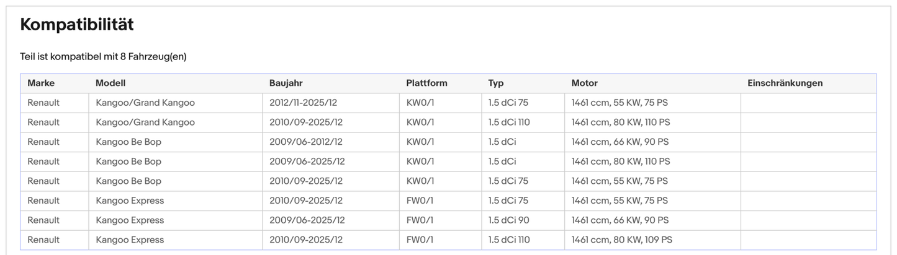Screen dimensions: 897x255
Task: Click Kangoo Express in the 1.5 dCi 90 row
Action: pos(130,220)
